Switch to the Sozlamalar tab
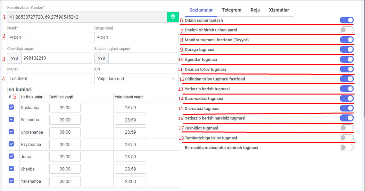Screen dimensions: 365x191 point(201,10)
